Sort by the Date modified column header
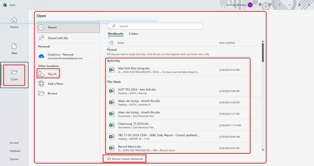The width and height of the screenshot is (314, 166). (x=227, y=43)
